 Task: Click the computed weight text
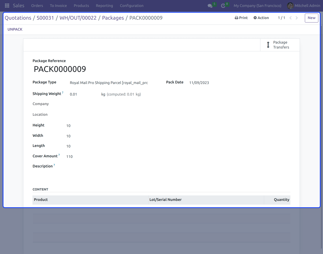point(124,94)
